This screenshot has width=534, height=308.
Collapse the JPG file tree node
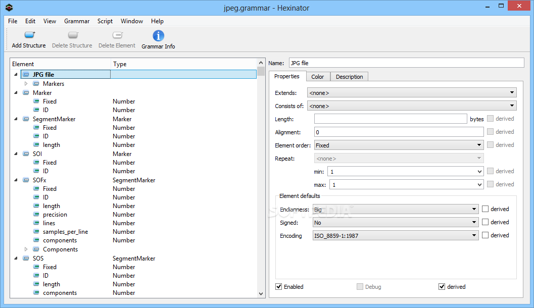pos(16,75)
